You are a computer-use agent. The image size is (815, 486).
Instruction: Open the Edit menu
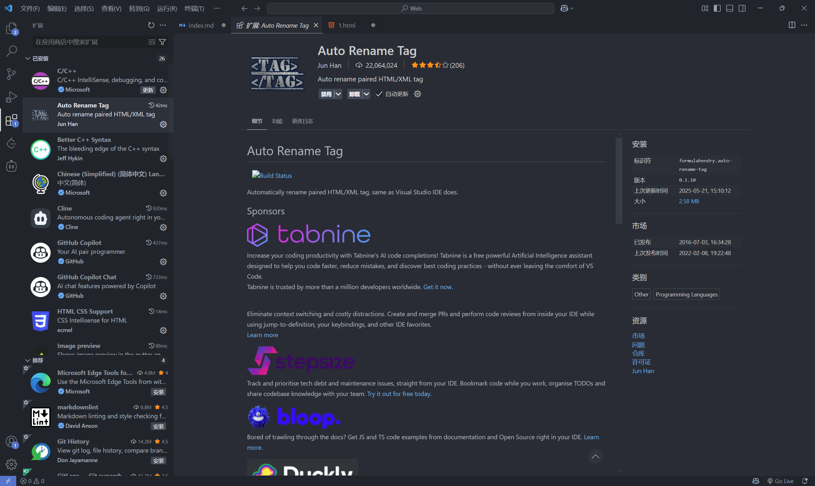(57, 8)
